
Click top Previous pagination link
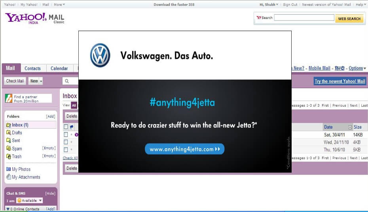339,105
